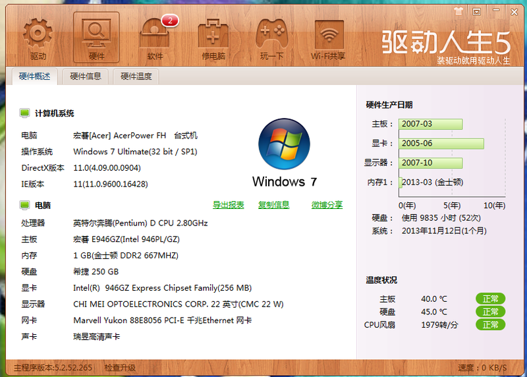Click the 主板 temperature 正常 badge

(x=490, y=299)
